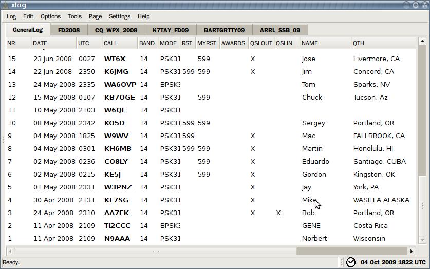Screen dimensions: 430x269
Task: Open the Help menu
Action: [x=144, y=16]
